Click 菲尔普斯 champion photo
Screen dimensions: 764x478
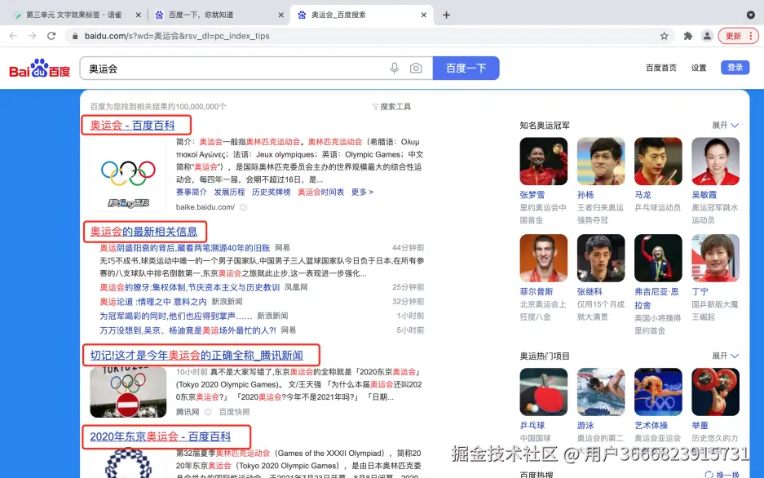tap(543, 259)
